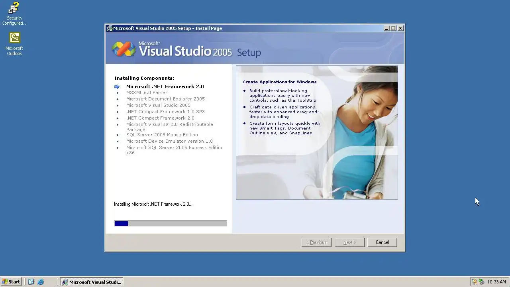Click the setup window title bar icon
The image size is (510, 287).
[109, 28]
